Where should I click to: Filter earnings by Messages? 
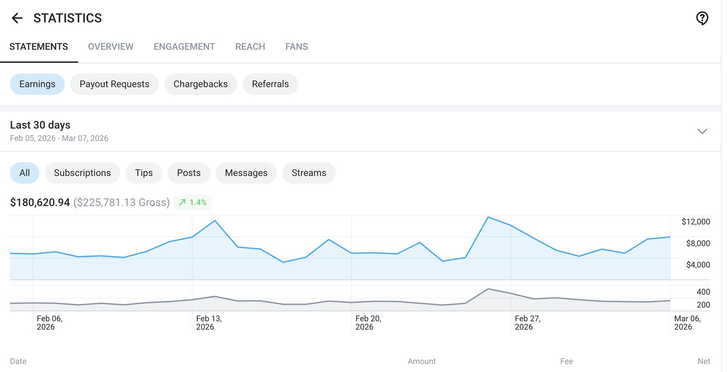tap(246, 173)
